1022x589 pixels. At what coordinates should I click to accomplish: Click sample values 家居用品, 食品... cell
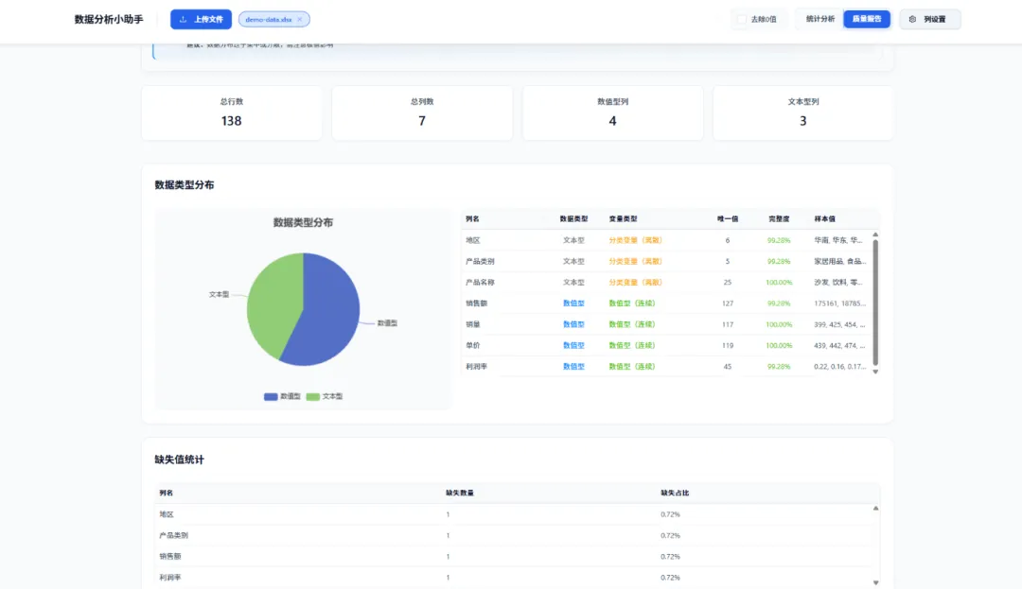pos(839,261)
